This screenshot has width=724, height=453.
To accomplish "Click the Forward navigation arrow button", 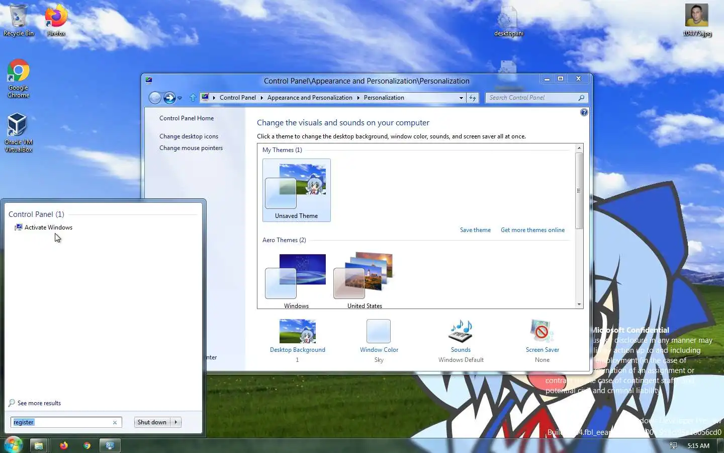I will pyautogui.click(x=169, y=98).
